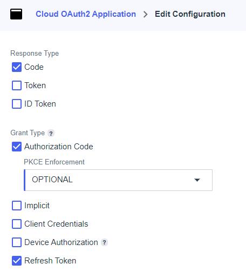Click the Edit Configuration breadcrumb title
Screen dimensions: 246x271
190,14
